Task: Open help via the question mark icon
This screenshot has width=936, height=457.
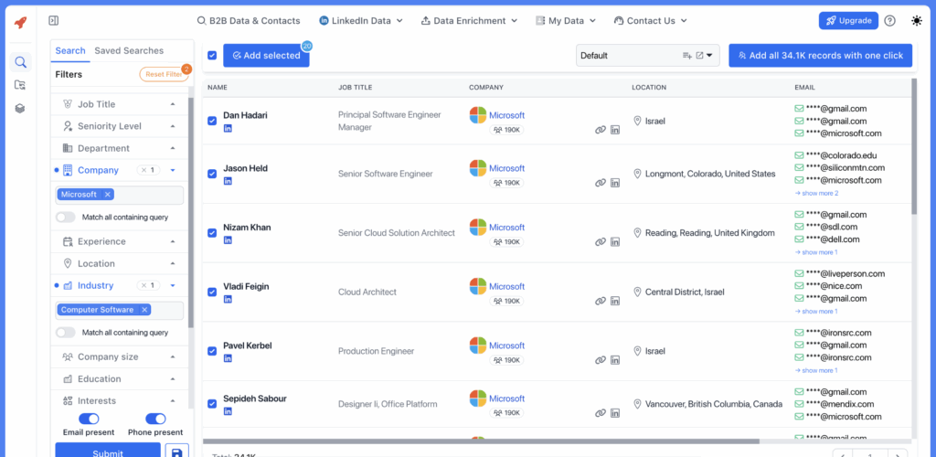Action: 890,21
